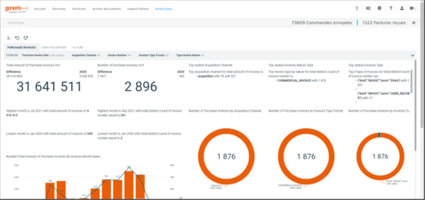The image size is (425, 200).
Task: Click the question mark help icon
Action: (390, 8)
